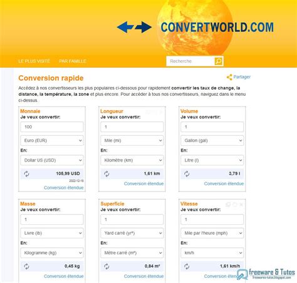Open the Euro (EUR) currency dropdown

(52, 140)
